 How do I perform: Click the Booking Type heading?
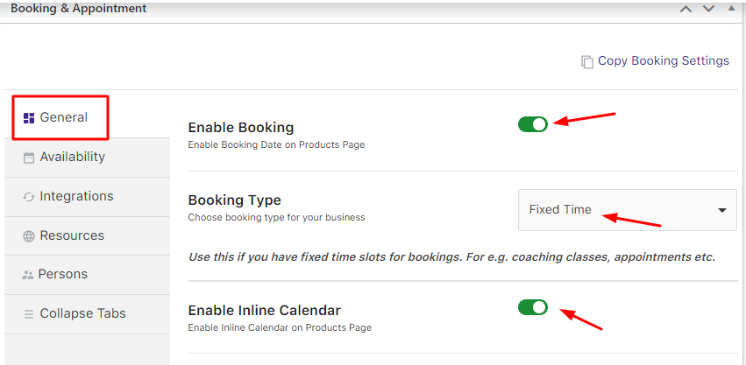click(235, 200)
